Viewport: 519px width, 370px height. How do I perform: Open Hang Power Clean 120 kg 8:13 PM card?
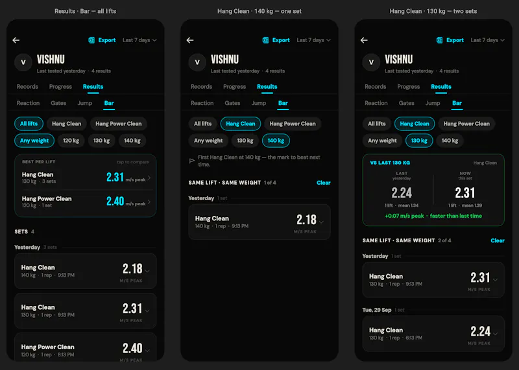point(86,347)
